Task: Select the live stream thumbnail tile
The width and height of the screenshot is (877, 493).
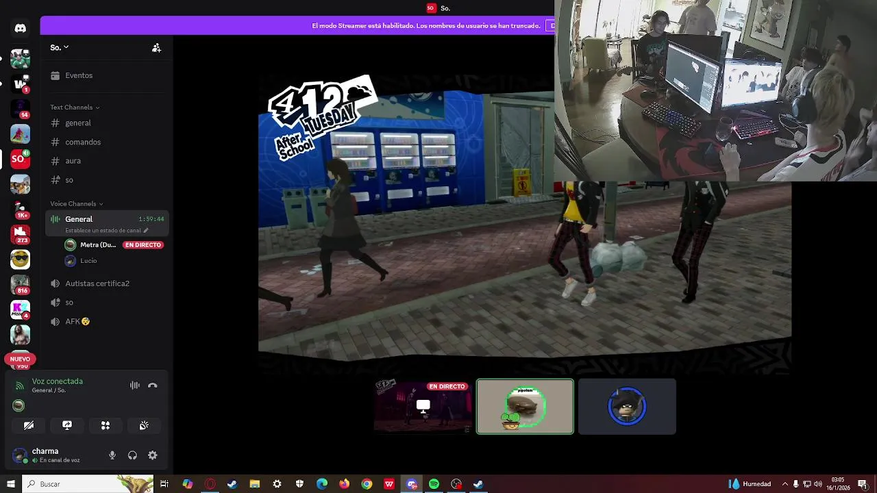Action: pyautogui.click(x=423, y=407)
